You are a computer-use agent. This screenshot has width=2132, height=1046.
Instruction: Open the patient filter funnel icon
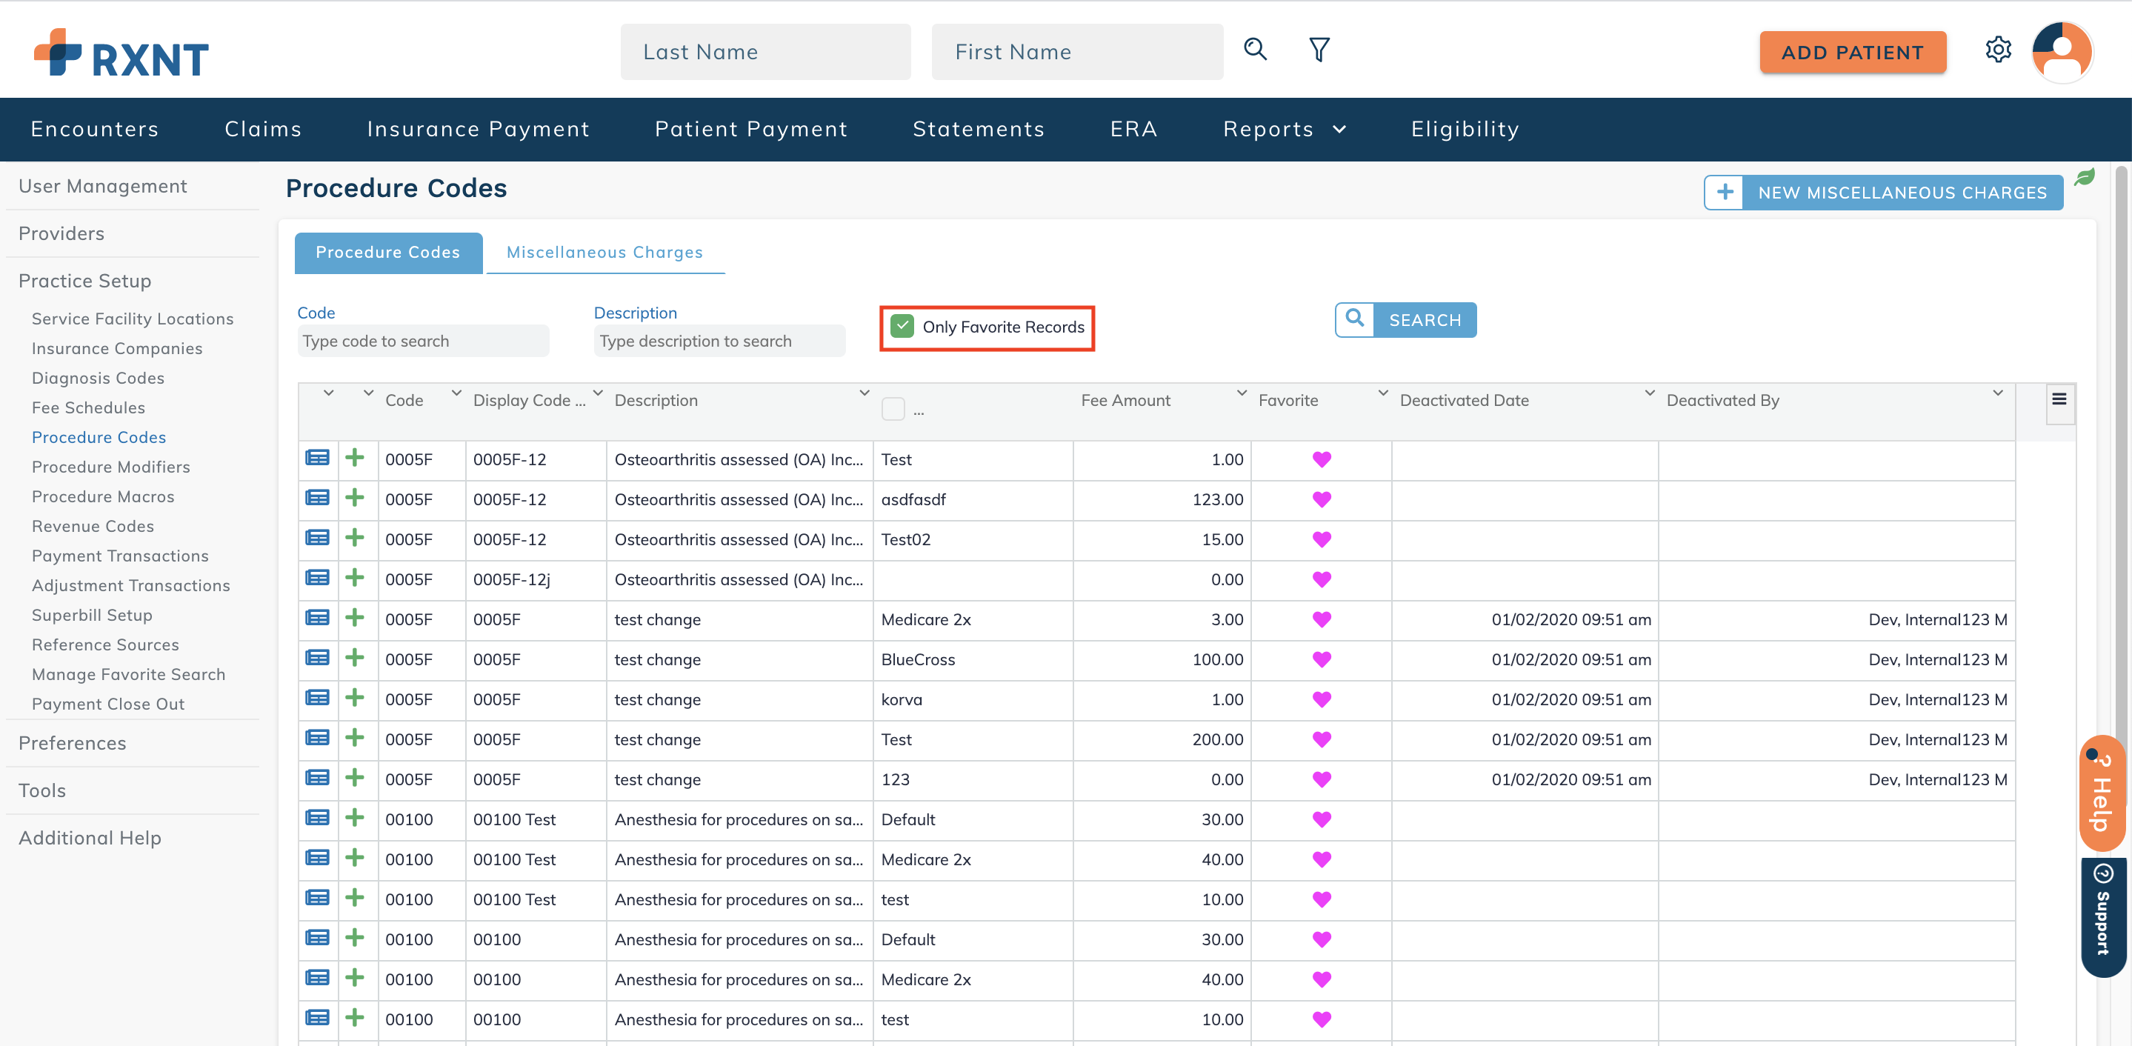pos(1319,50)
